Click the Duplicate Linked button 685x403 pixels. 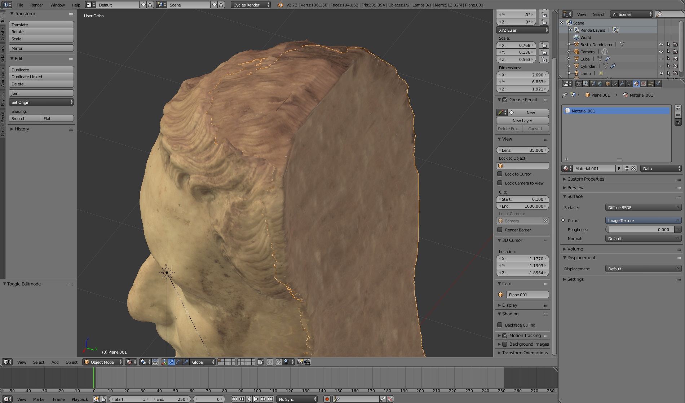pyautogui.click(x=41, y=77)
